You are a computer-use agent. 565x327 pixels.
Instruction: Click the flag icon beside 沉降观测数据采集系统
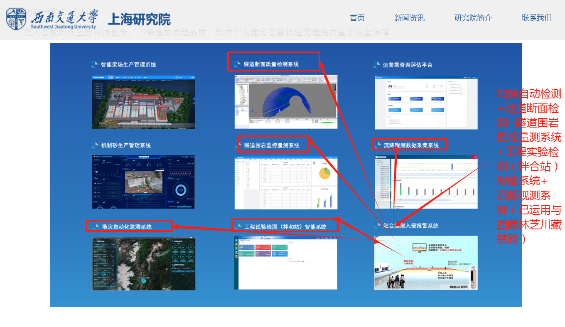point(377,145)
